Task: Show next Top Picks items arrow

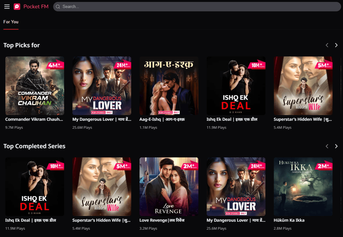Action: point(336,45)
